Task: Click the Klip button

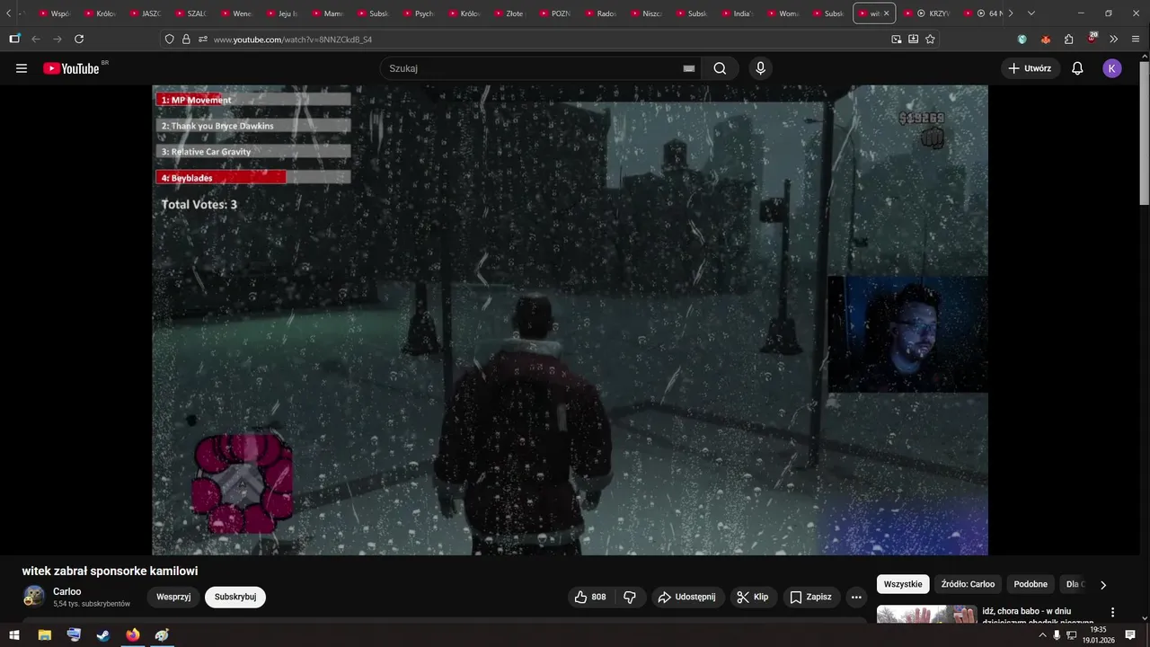Action: click(753, 597)
